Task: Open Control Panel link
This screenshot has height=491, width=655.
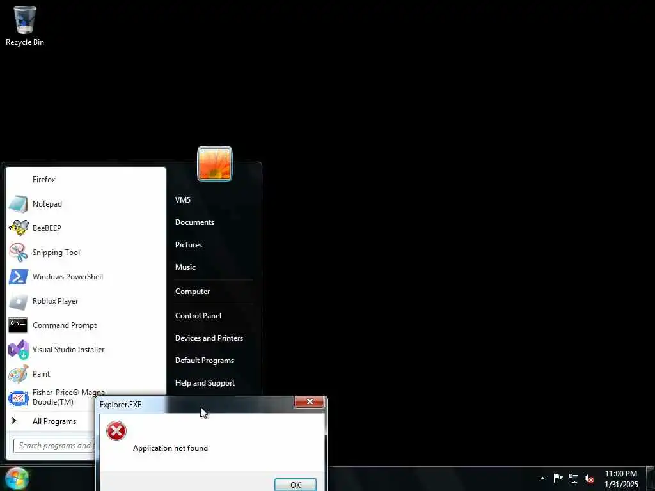Action: click(198, 316)
